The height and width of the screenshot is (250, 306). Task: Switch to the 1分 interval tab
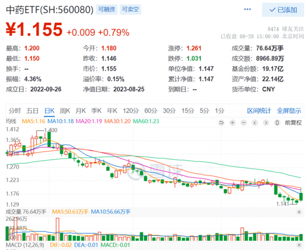[x=219, y=111]
